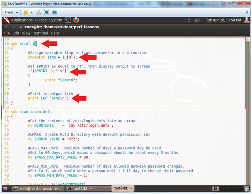Viewport: 252px width, 194px height.
Task: Launch terminal from panel icon
Action: (68, 20)
